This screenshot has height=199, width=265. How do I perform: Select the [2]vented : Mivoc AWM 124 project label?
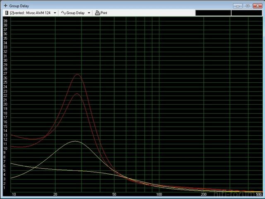[30, 13]
